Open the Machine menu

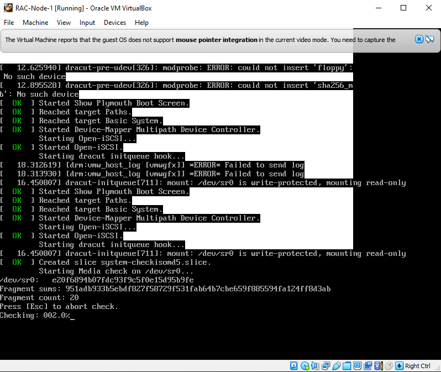pos(35,23)
